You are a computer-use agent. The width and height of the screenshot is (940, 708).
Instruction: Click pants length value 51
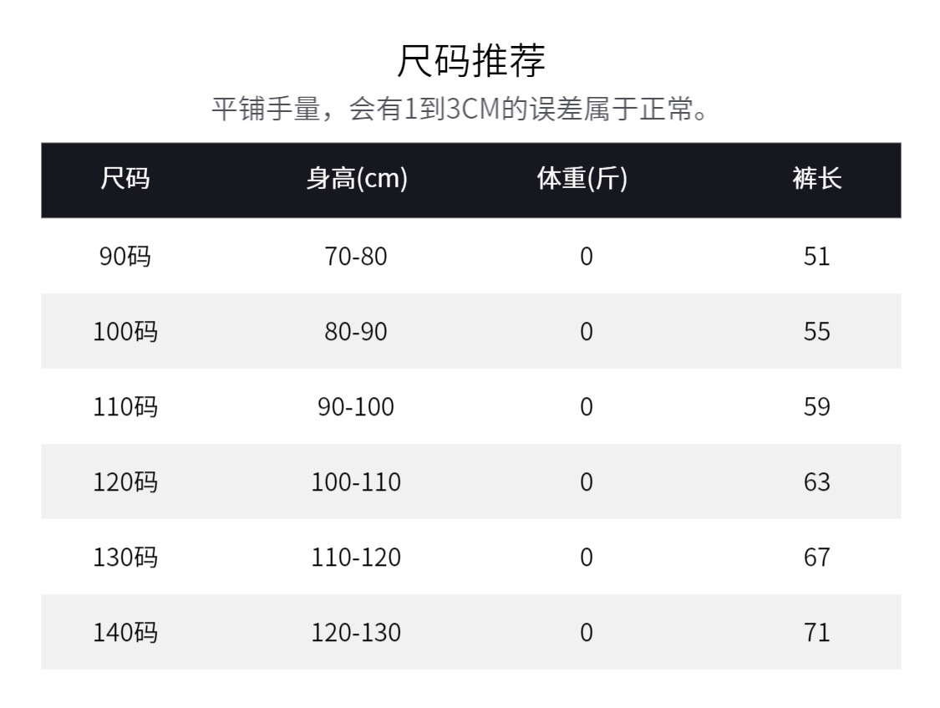816,256
